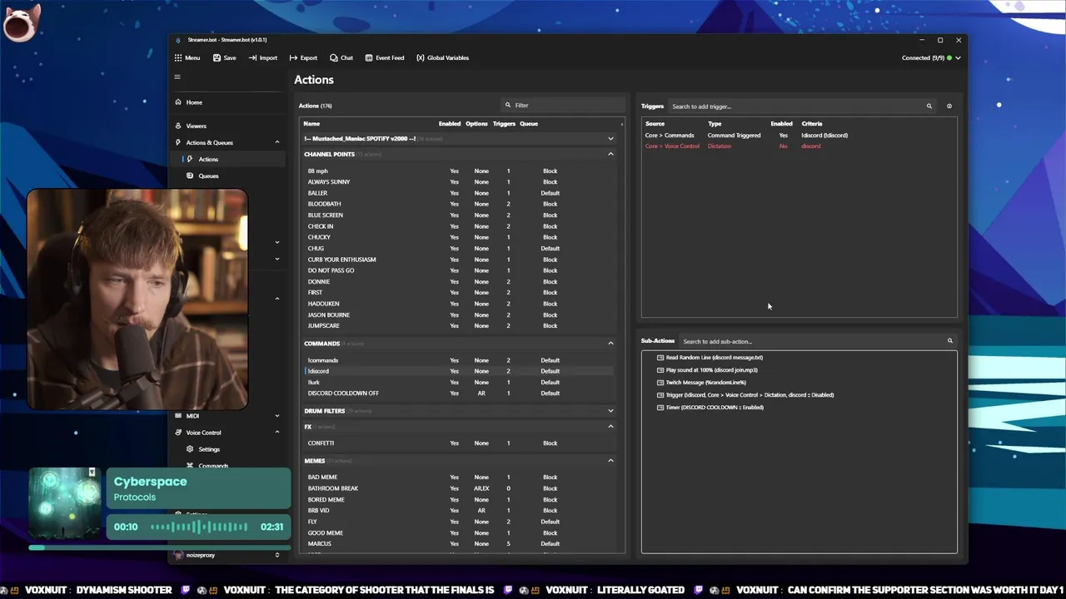1066x599 pixels.
Task: Select the BATHROOM BREAK action row
Action: [x=458, y=488]
